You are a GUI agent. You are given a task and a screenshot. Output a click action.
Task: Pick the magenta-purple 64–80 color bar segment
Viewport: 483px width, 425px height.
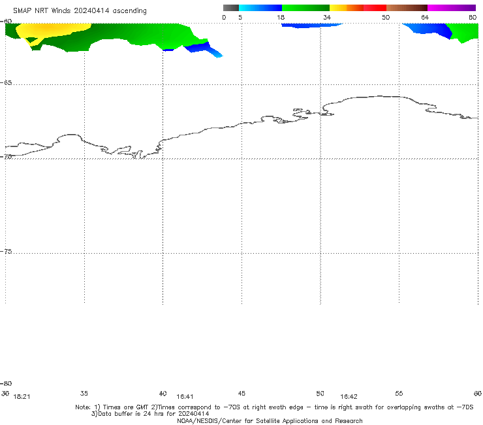click(452, 8)
